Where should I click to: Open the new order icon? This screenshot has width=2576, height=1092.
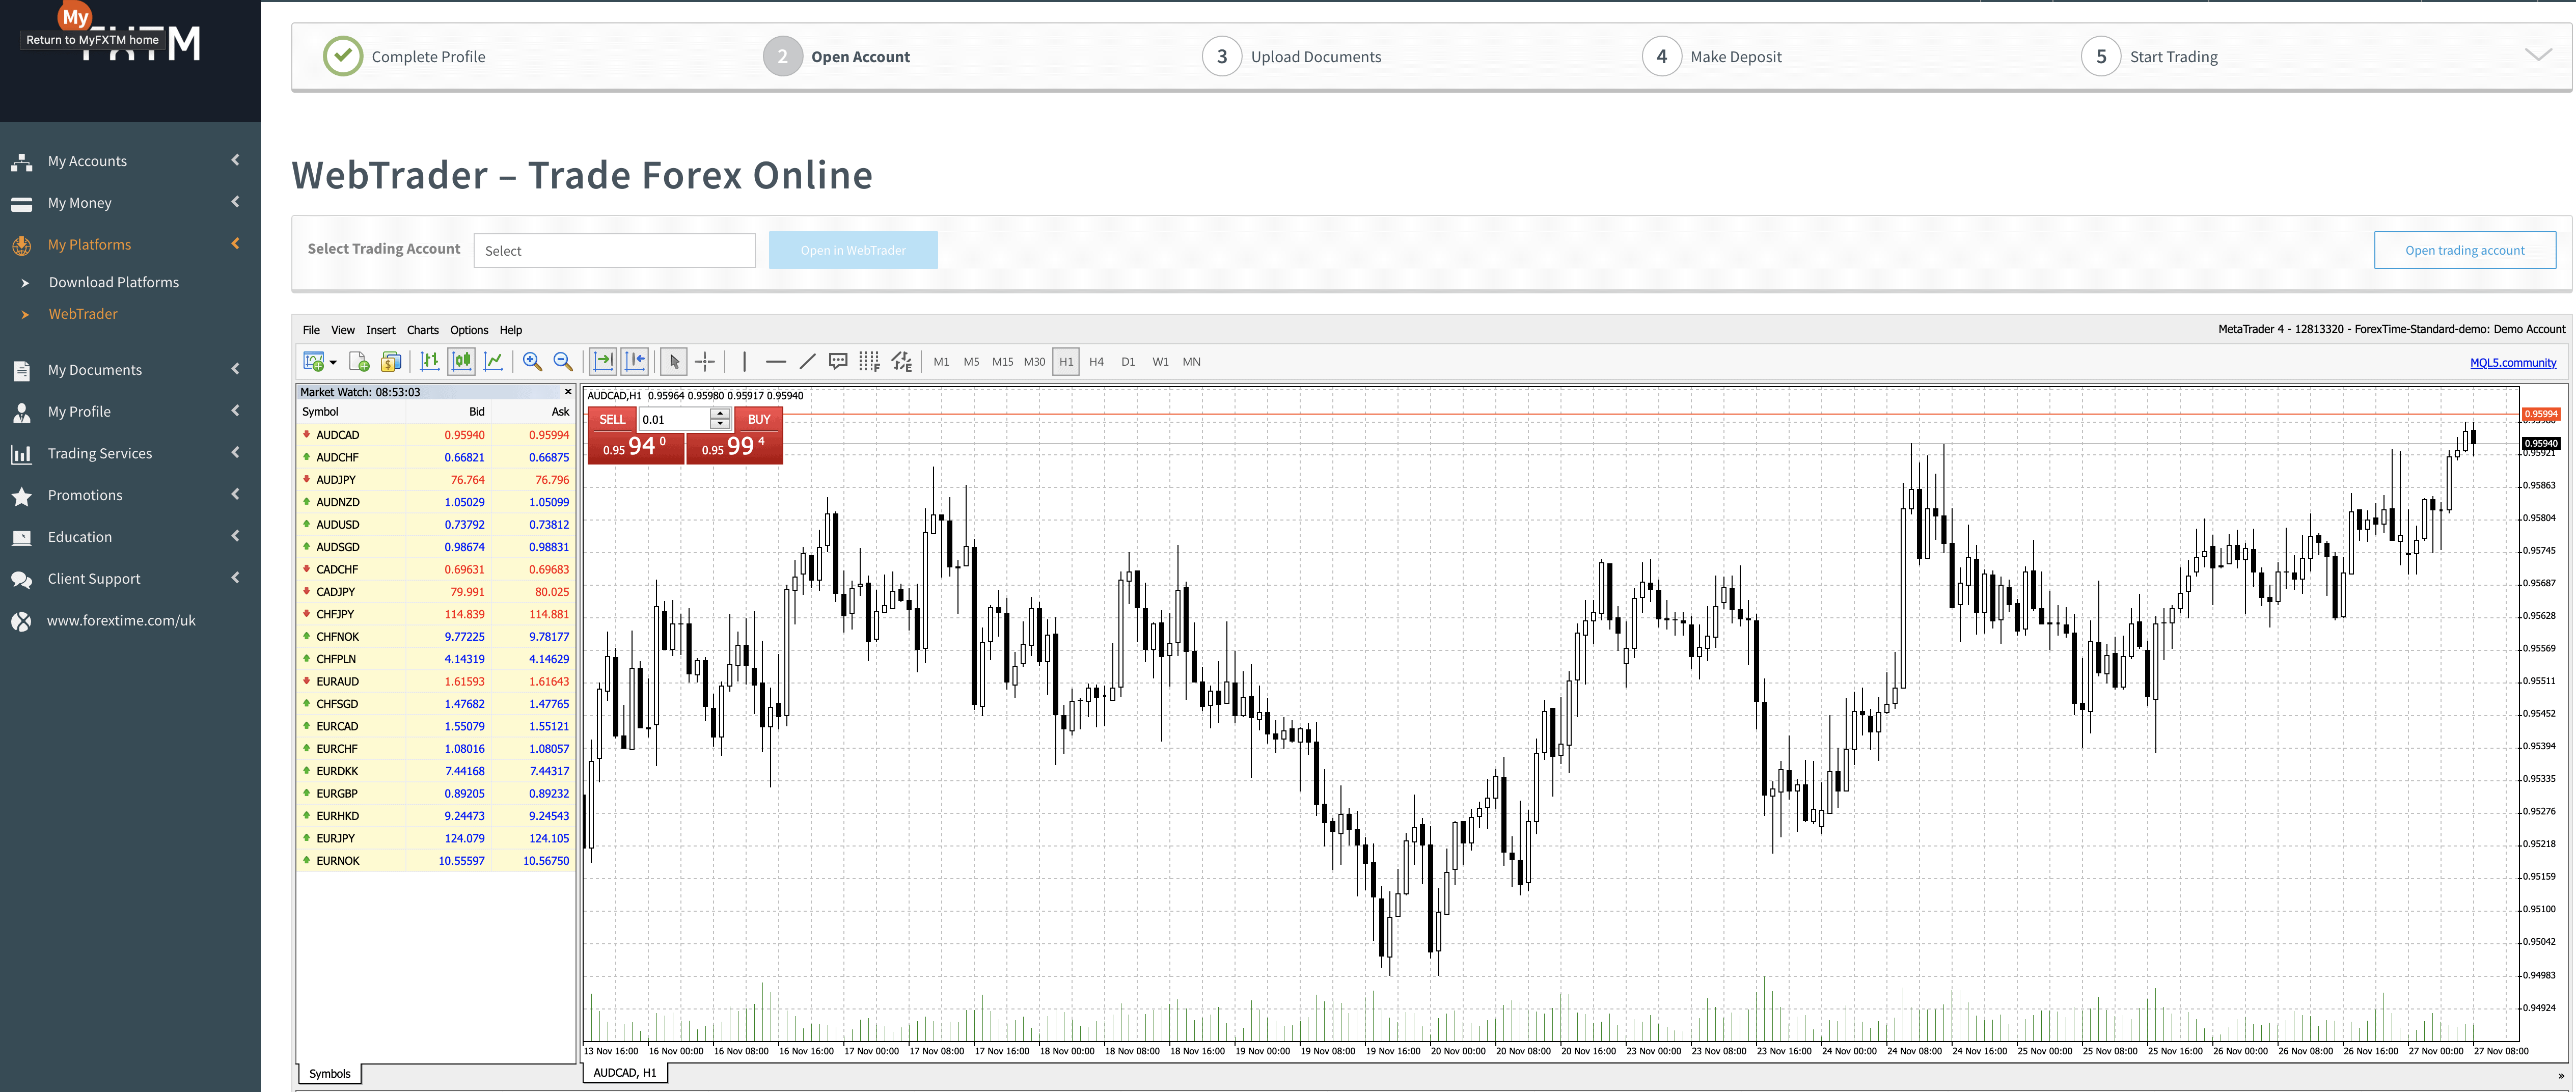[359, 362]
